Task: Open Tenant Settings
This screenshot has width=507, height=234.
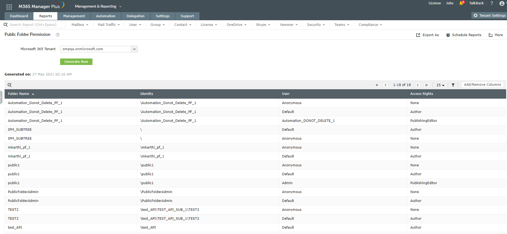Action: click(x=489, y=16)
